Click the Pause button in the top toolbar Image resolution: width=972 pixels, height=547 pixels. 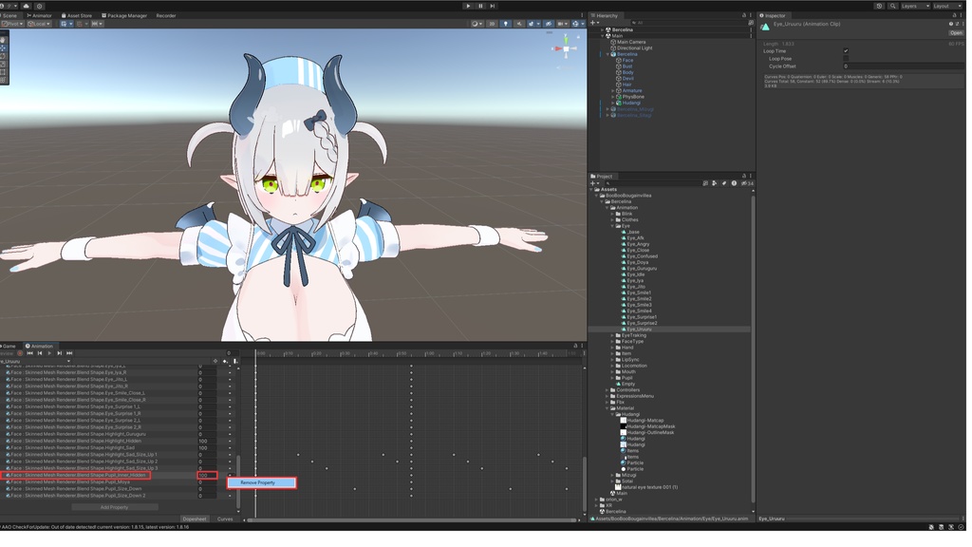tap(480, 6)
